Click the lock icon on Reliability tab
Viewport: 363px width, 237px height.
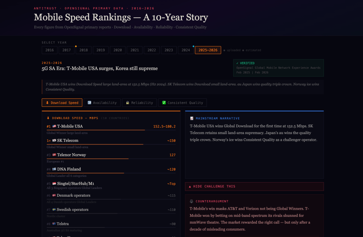pyautogui.click(x=127, y=103)
